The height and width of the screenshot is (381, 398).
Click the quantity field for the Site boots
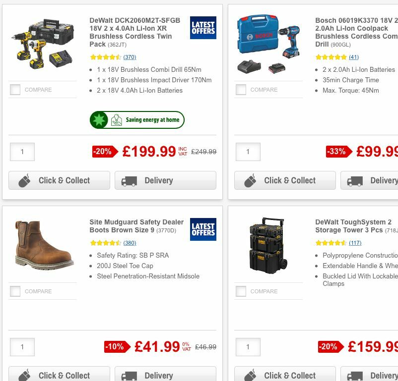[x=22, y=347]
